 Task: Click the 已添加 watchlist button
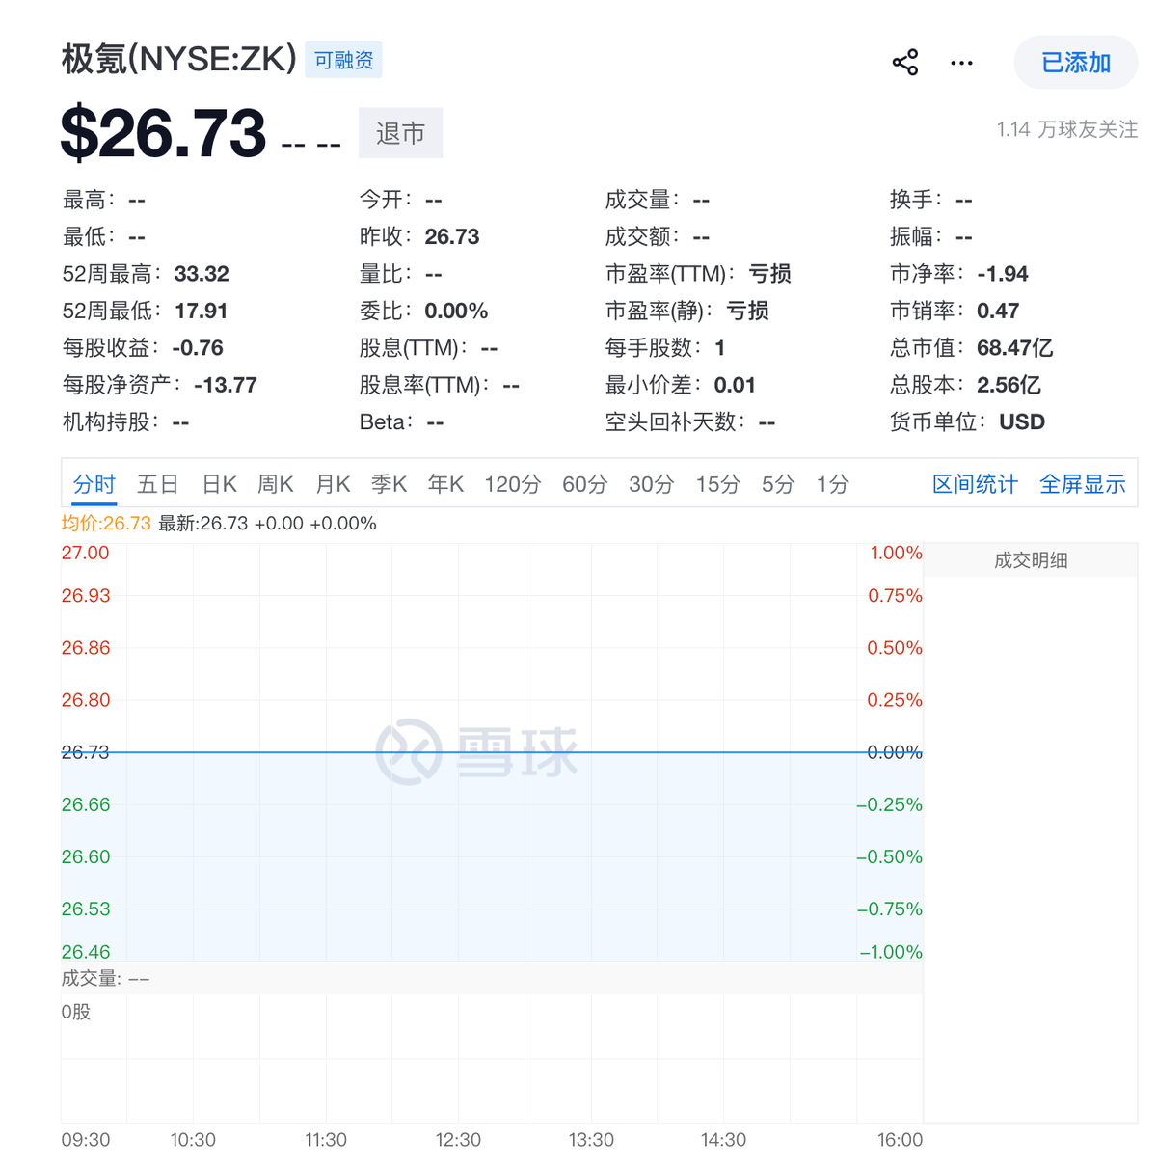[x=1074, y=62]
